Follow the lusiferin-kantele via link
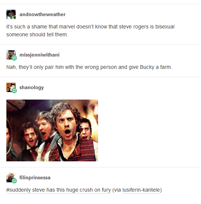 (141, 190)
